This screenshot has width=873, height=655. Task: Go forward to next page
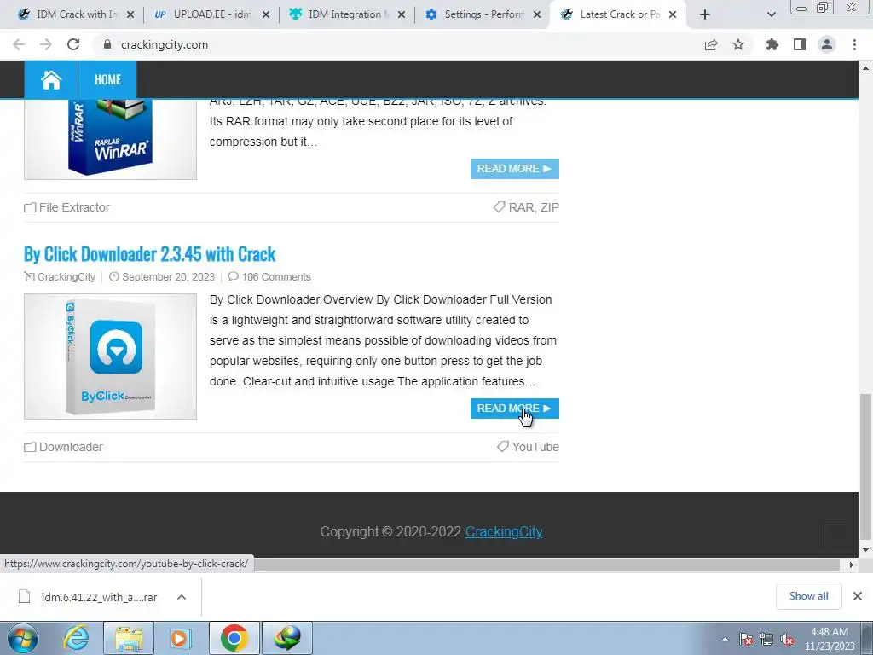[46, 44]
